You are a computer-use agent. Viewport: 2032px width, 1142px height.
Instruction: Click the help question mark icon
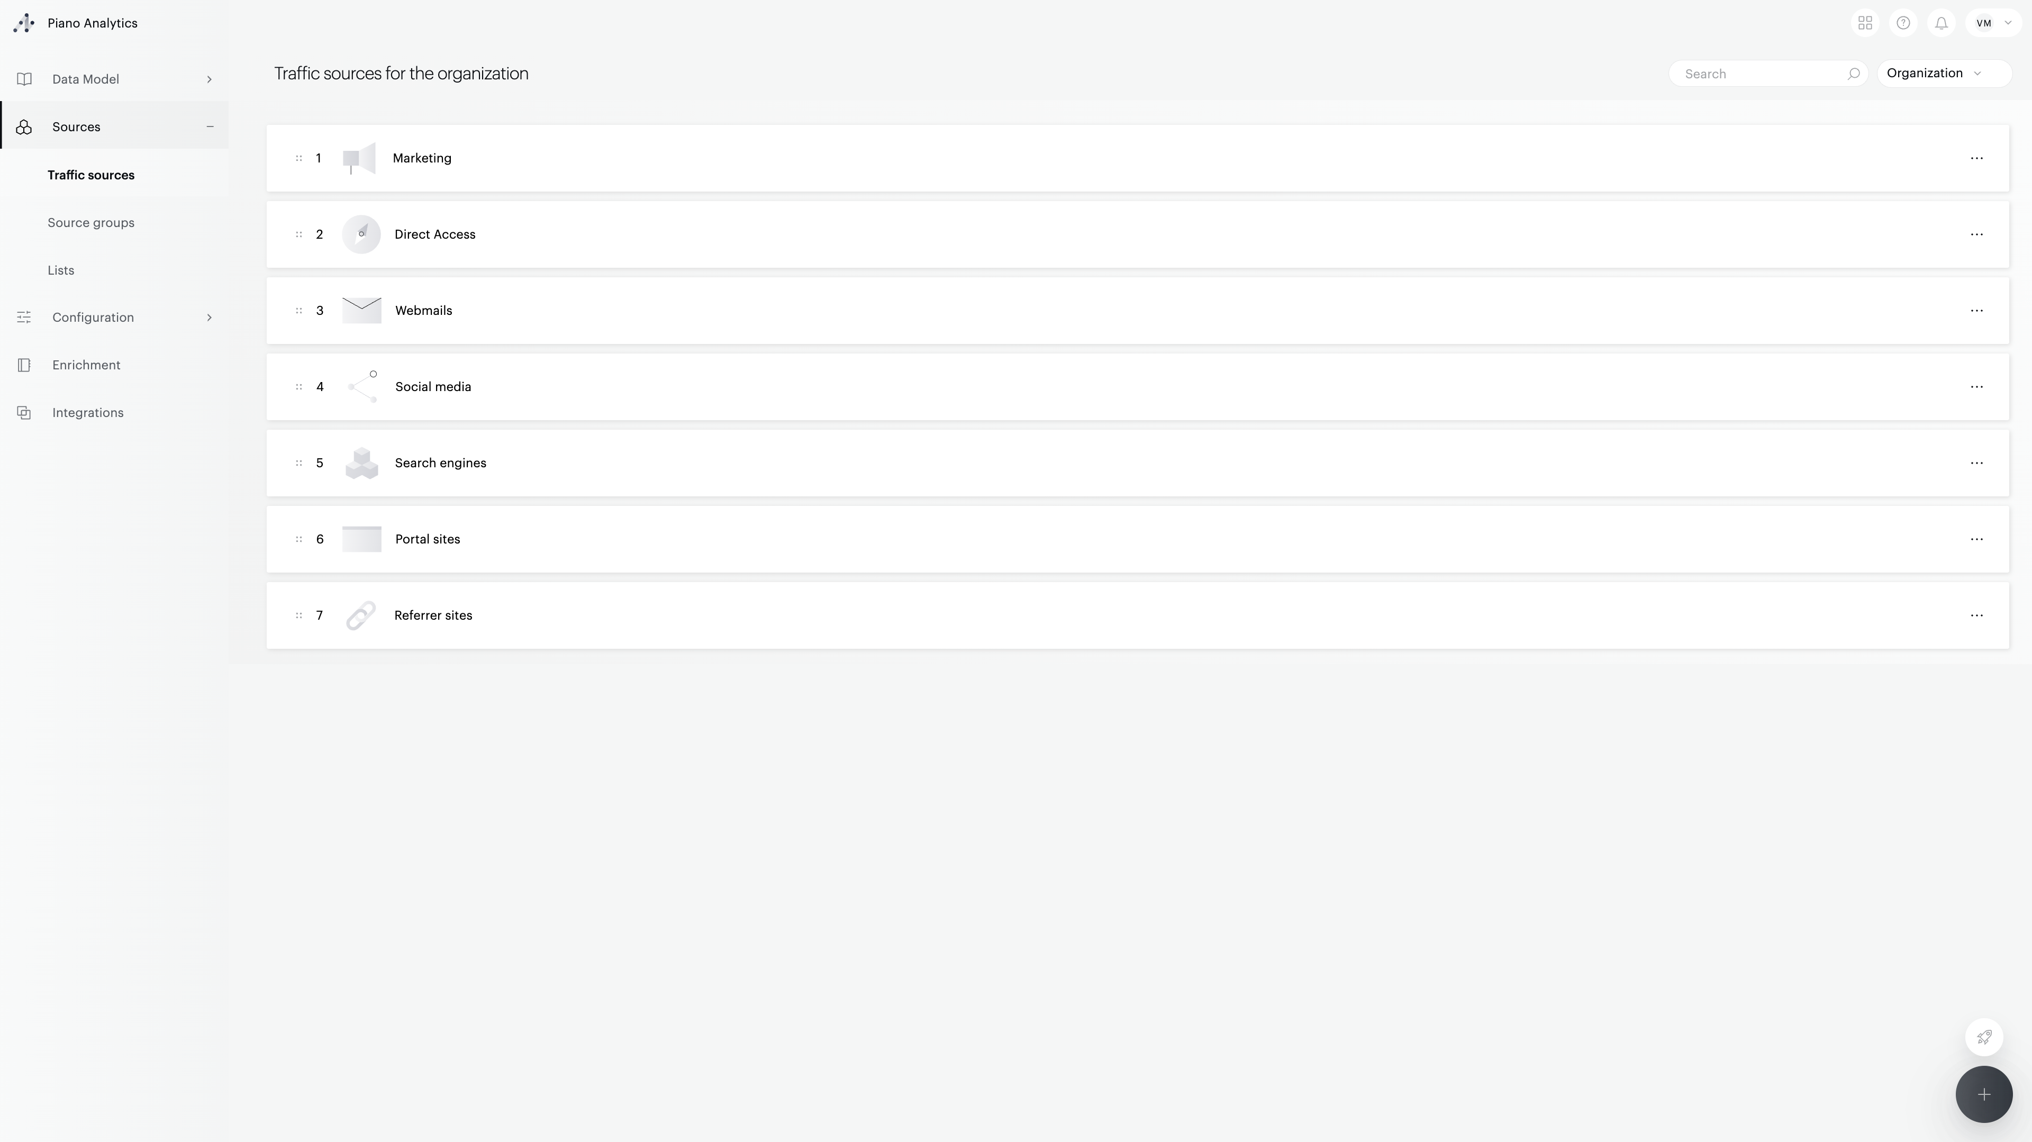click(1903, 23)
